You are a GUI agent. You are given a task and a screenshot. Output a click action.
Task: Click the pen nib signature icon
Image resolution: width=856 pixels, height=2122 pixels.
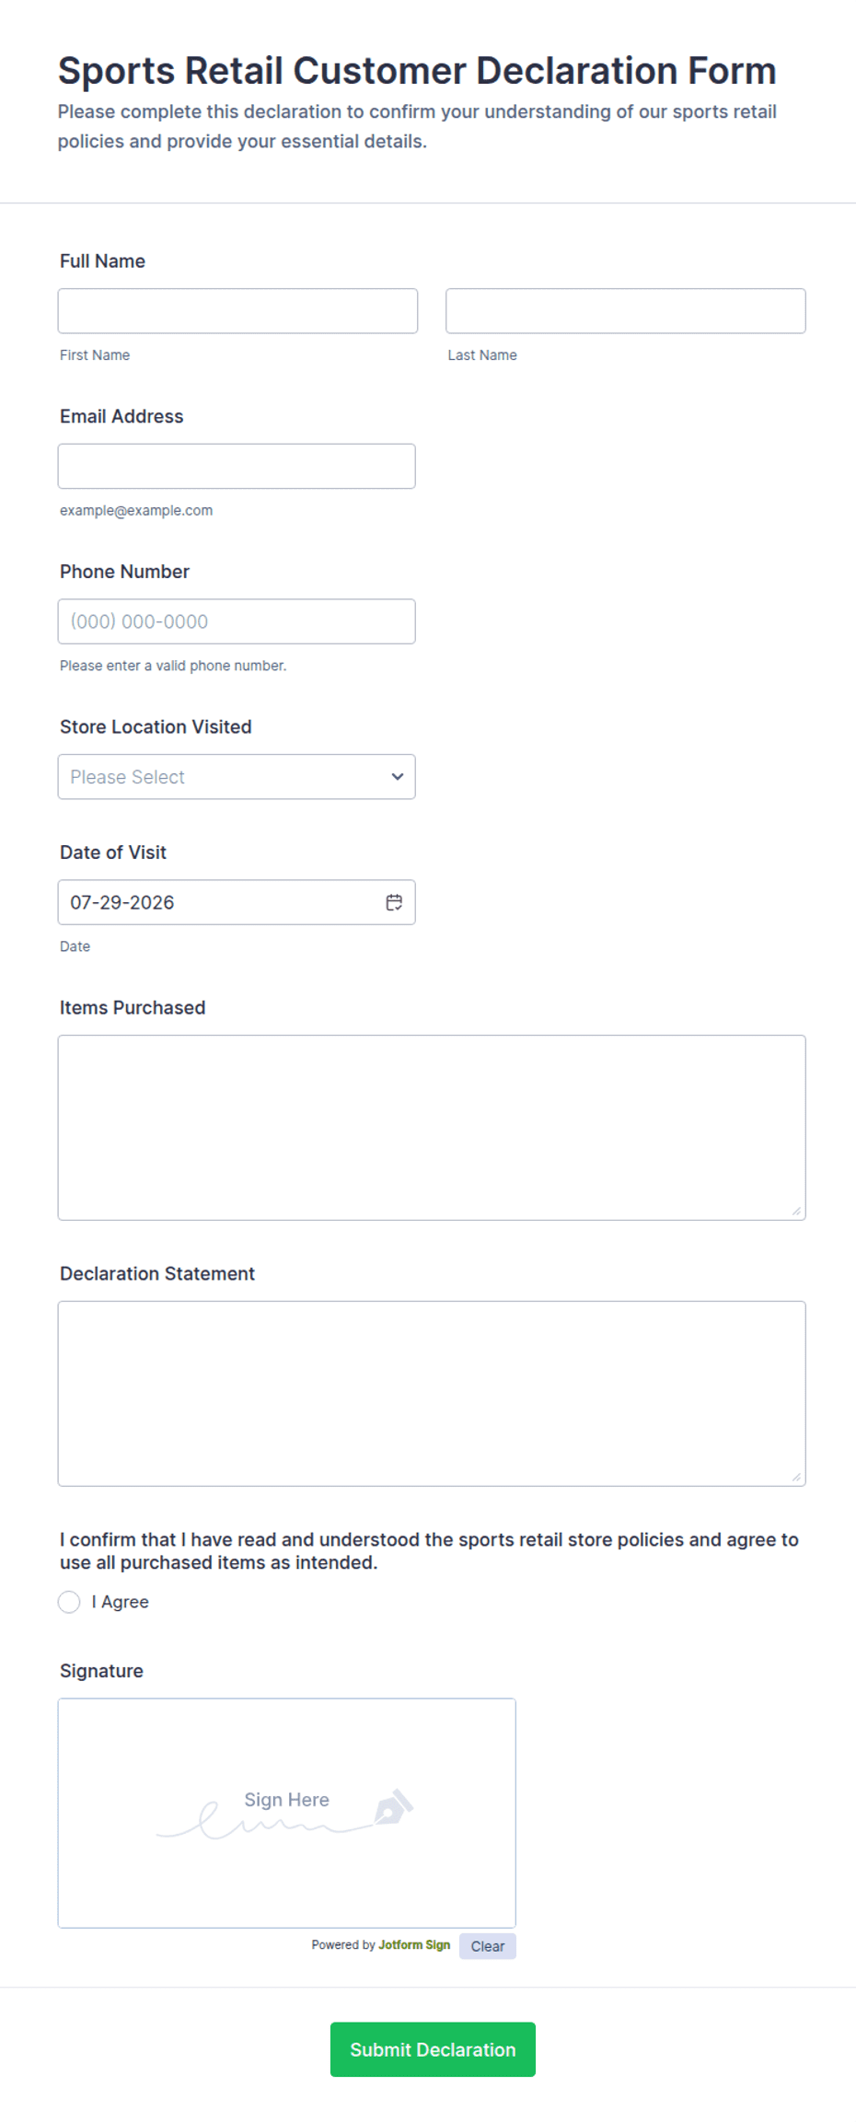[x=393, y=1807]
